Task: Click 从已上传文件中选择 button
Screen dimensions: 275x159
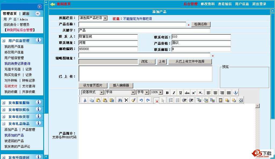Action: tap(190, 62)
